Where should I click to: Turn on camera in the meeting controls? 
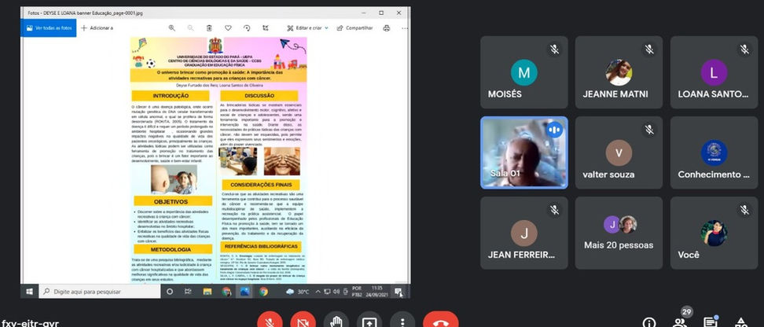point(303,321)
